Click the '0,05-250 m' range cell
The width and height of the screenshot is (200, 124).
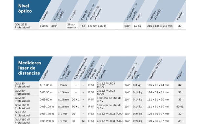click(47, 121)
